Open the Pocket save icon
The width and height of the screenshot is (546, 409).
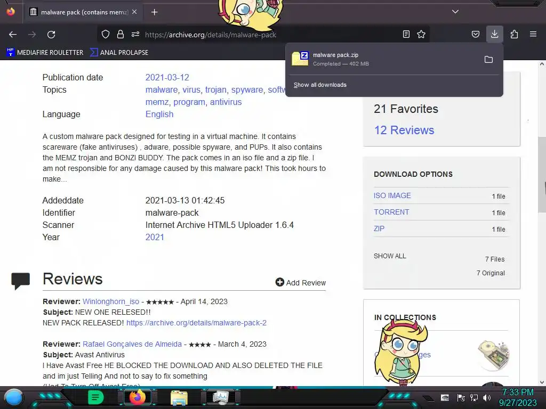pyautogui.click(x=475, y=34)
